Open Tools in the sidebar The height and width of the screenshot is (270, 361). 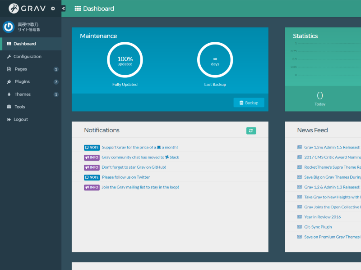pos(31,107)
